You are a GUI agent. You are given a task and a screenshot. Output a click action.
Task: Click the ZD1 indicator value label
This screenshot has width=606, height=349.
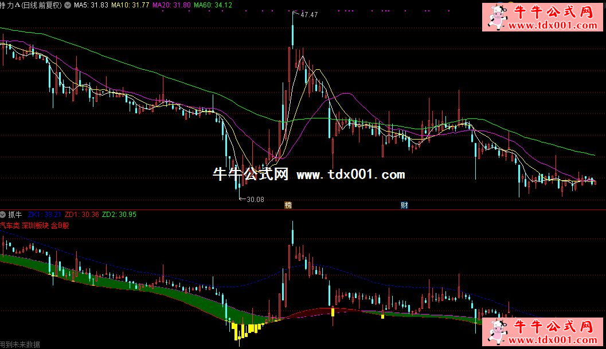(x=81, y=215)
